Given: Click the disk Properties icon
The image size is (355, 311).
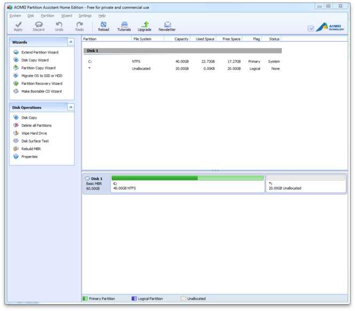Looking at the screenshot, I should pyautogui.click(x=16, y=157).
